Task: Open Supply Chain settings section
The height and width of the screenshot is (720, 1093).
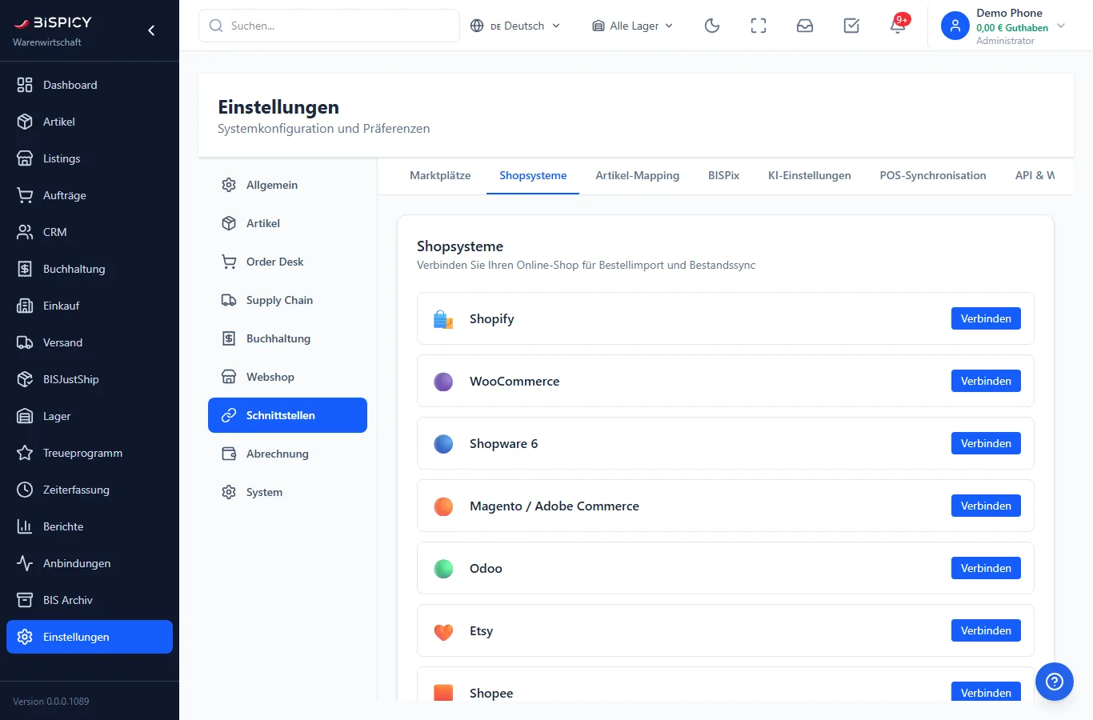Action: click(x=287, y=300)
